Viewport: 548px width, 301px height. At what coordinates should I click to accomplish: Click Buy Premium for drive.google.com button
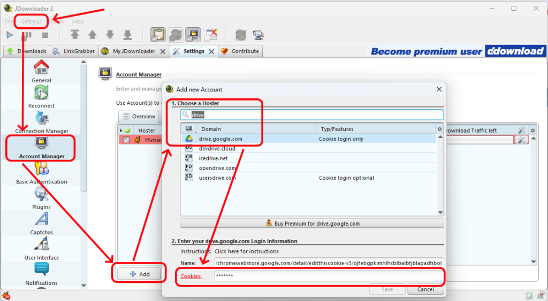click(x=312, y=223)
